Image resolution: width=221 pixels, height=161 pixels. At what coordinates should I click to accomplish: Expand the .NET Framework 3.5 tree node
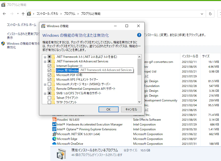45,57
